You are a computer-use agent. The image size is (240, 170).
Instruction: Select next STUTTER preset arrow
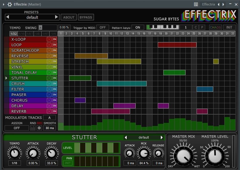click(162, 137)
